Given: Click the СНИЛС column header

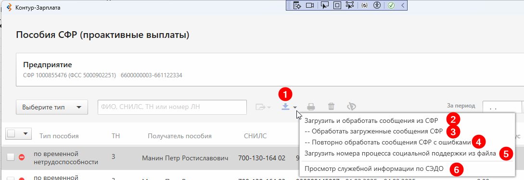Looking at the screenshot, I should pyautogui.click(x=256, y=136).
